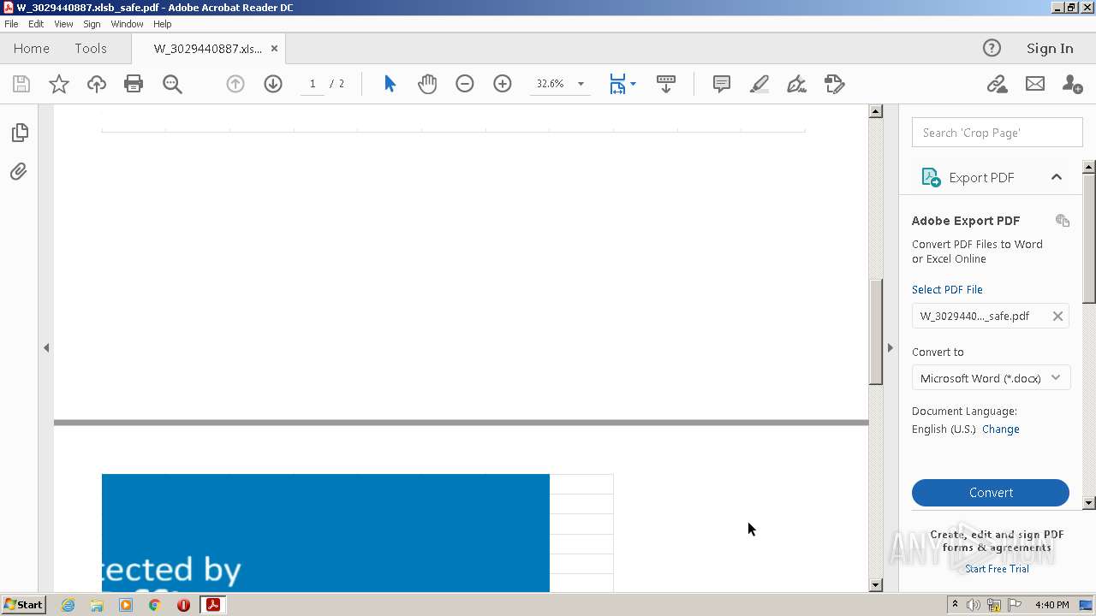Collapse the left navigation pane arrow
1096x616 pixels.
[46, 347]
